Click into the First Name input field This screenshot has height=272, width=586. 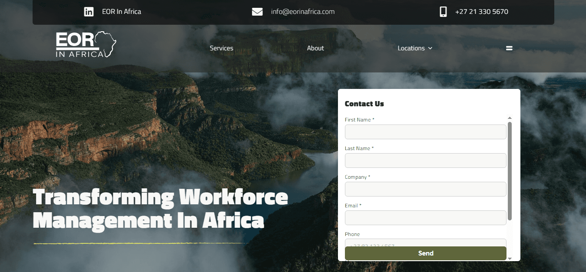pos(425,132)
